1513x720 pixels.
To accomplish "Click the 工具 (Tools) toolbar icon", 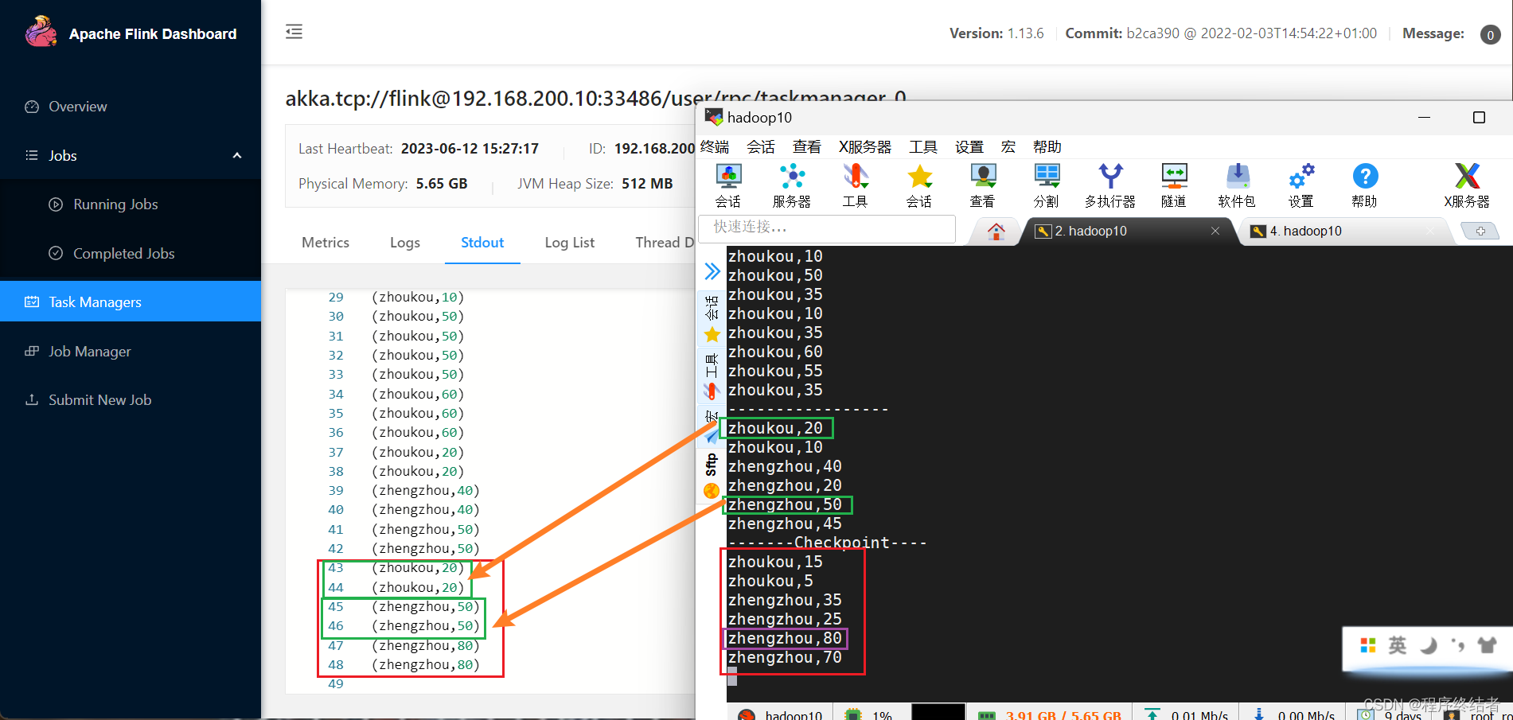I will pyautogui.click(x=856, y=185).
